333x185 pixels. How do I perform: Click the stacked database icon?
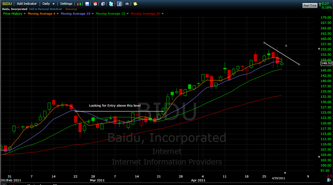click(103, 4)
